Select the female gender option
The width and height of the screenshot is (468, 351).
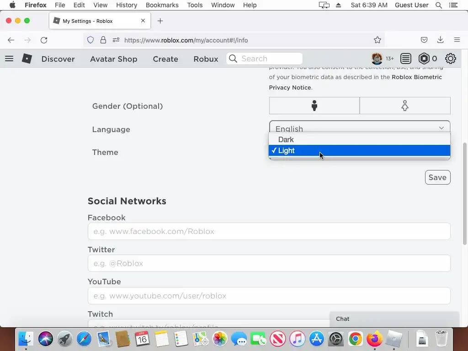click(405, 106)
